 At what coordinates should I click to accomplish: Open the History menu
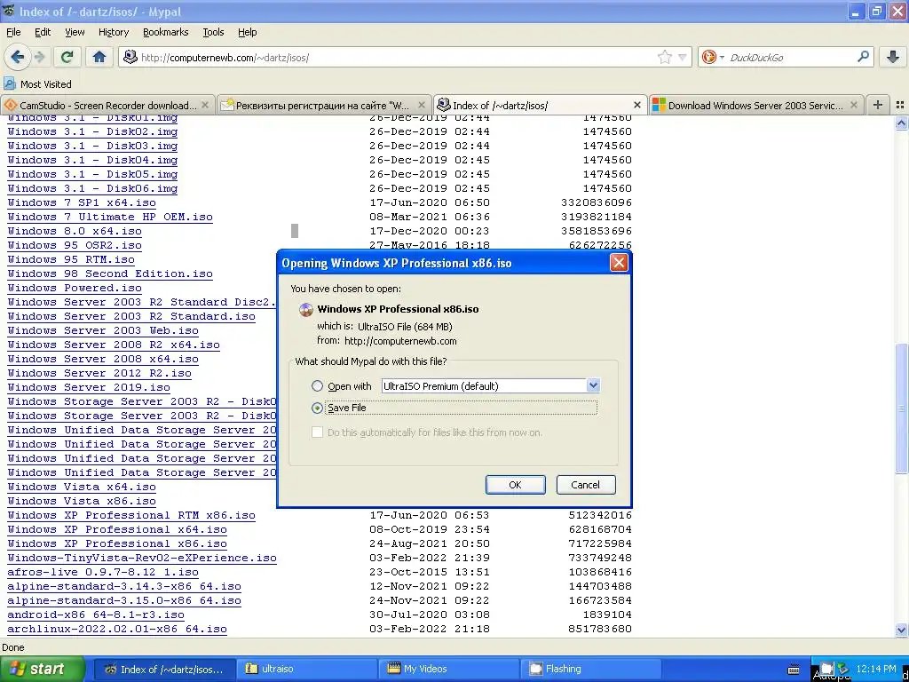pyautogui.click(x=113, y=32)
